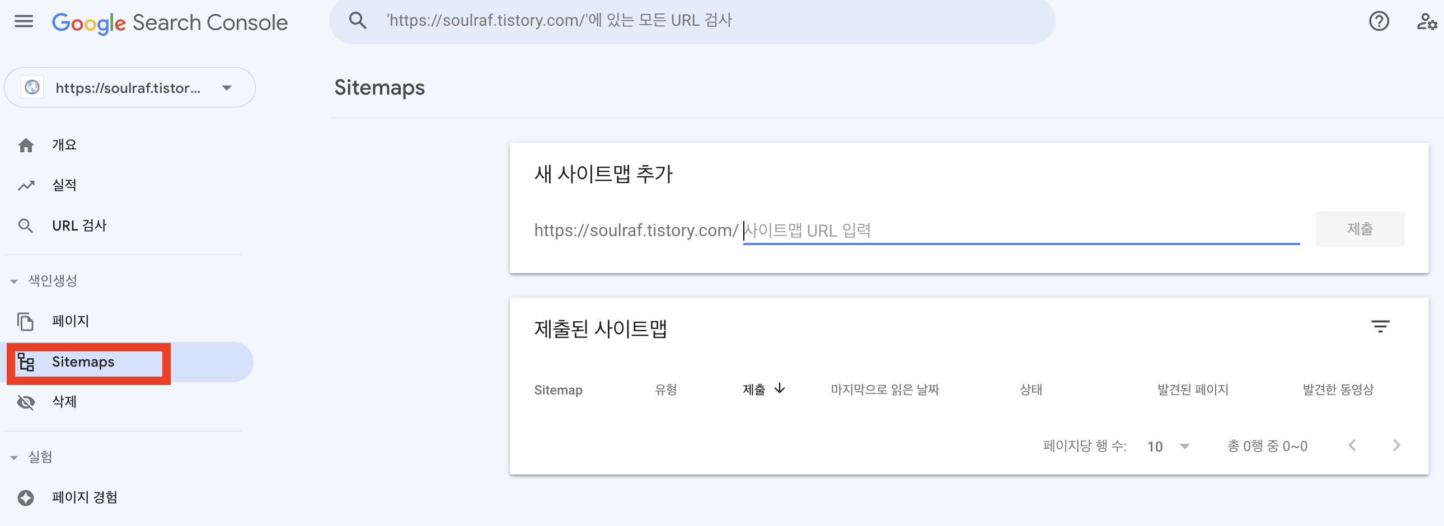The height and width of the screenshot is (526, 1444).
Task: Go to previous page of sitemap table
Action: click(1352, 445)
